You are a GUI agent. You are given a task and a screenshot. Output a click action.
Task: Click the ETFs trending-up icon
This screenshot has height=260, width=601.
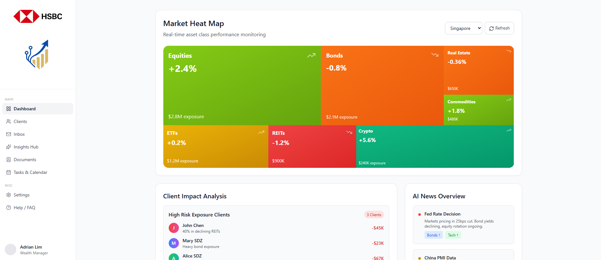pos(261,132)
